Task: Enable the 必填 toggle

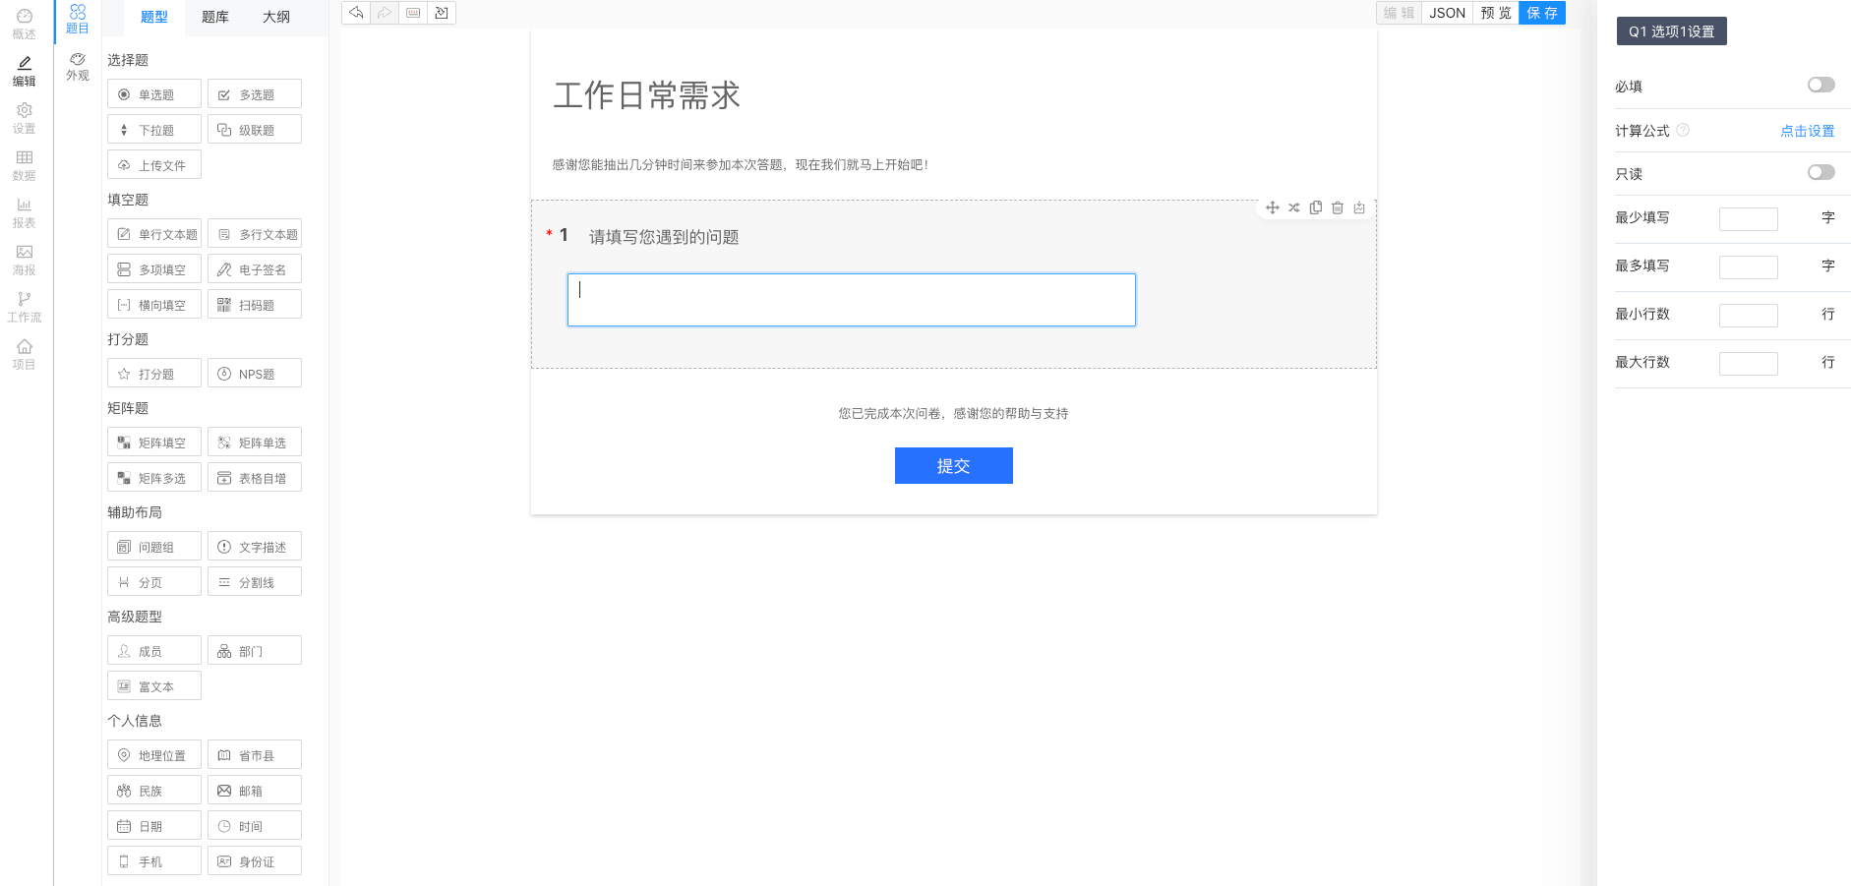Action: (1821, 85)
